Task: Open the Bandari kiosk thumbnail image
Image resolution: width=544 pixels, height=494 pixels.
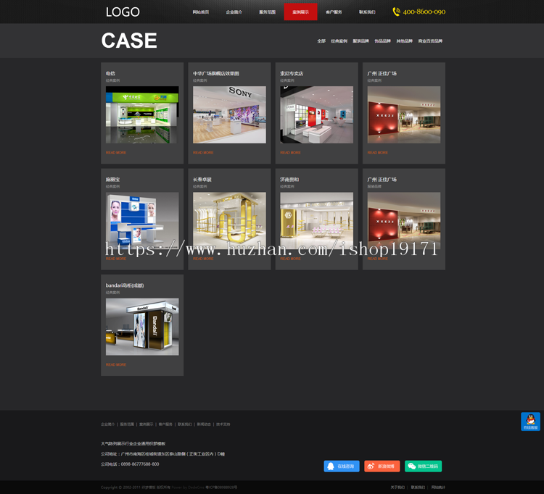Action: point(142,327)
